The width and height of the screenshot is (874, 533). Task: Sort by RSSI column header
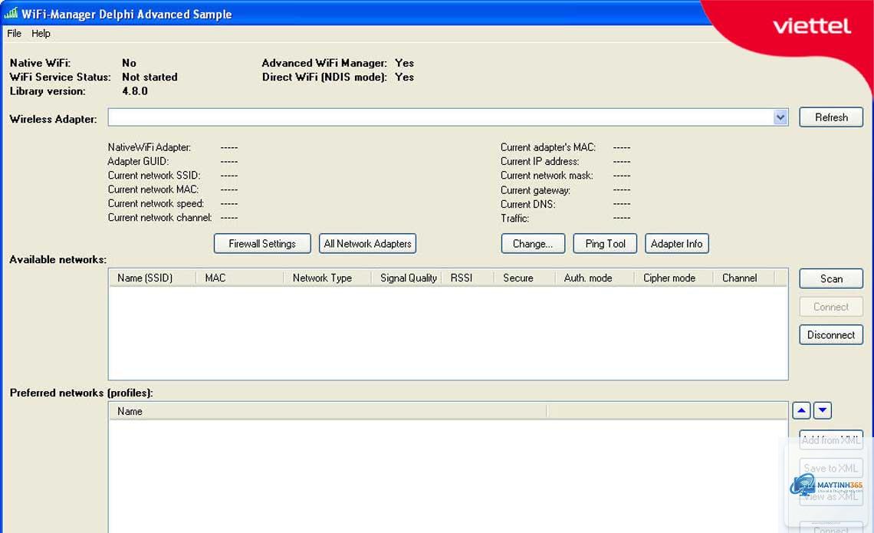(x=468, y=278)
